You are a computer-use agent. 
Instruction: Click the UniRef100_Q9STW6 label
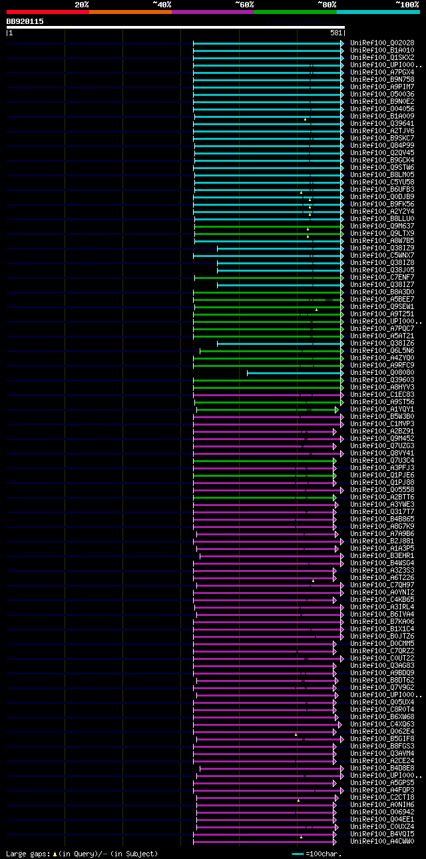(382, 167)
